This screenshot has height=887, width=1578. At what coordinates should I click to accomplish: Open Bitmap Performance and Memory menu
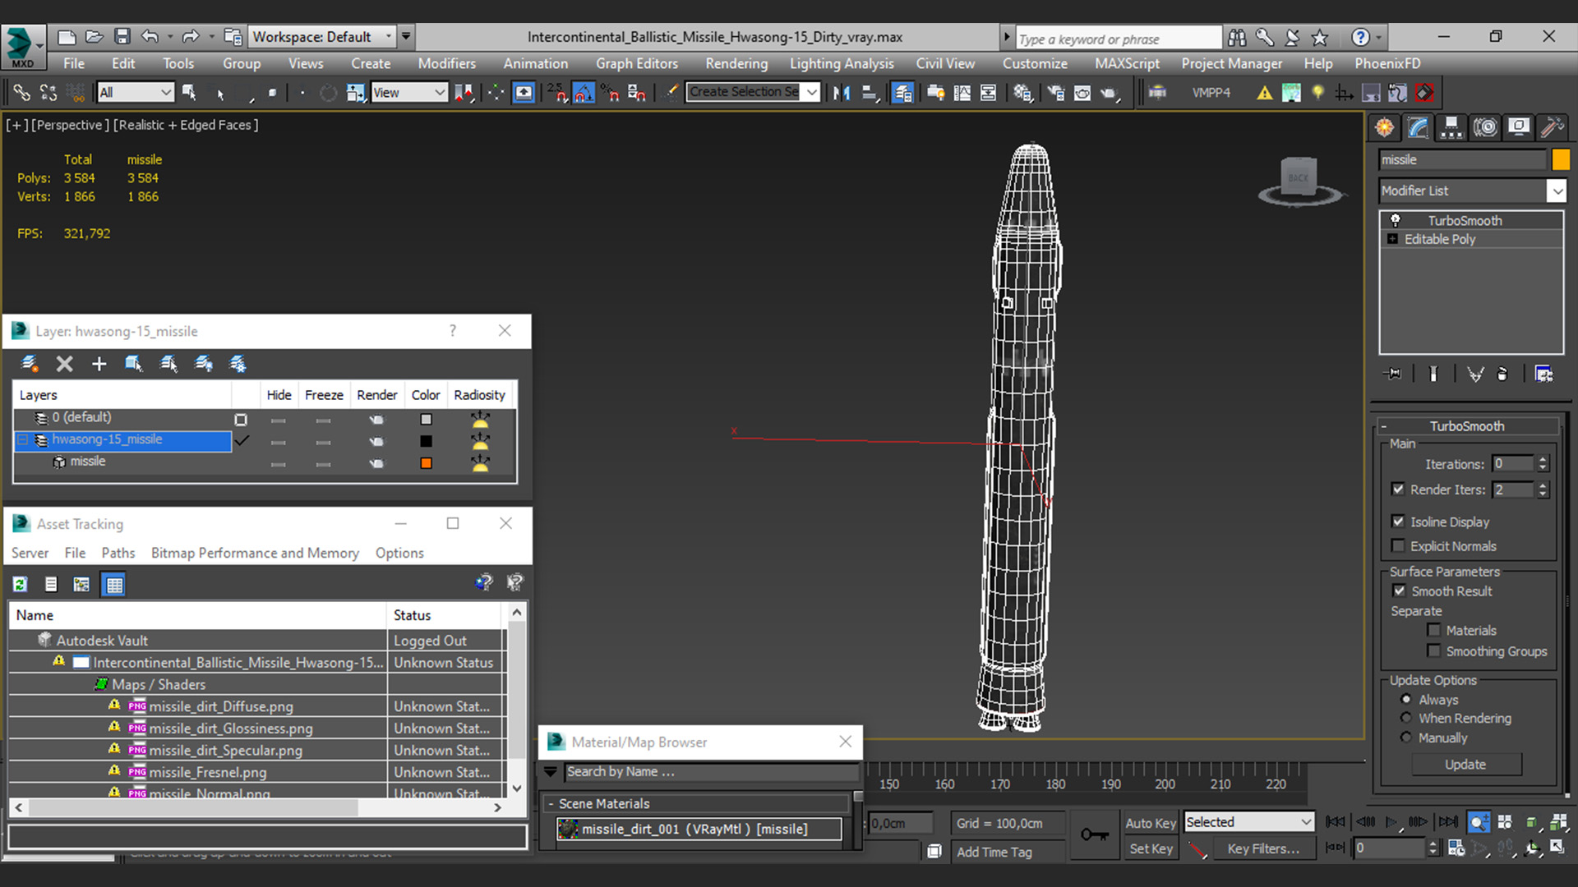[x=255, y=553]
